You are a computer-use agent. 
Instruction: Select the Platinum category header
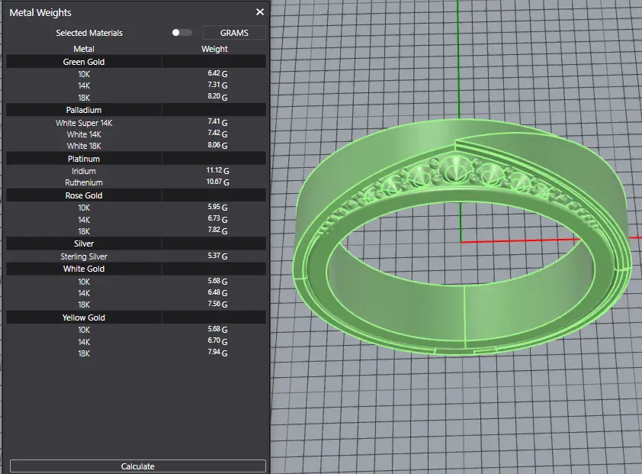(x=84, y=159)
